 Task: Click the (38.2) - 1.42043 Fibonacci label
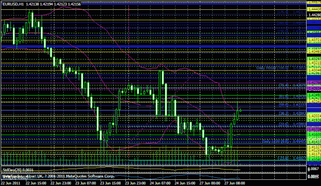(x=292, y=113)
